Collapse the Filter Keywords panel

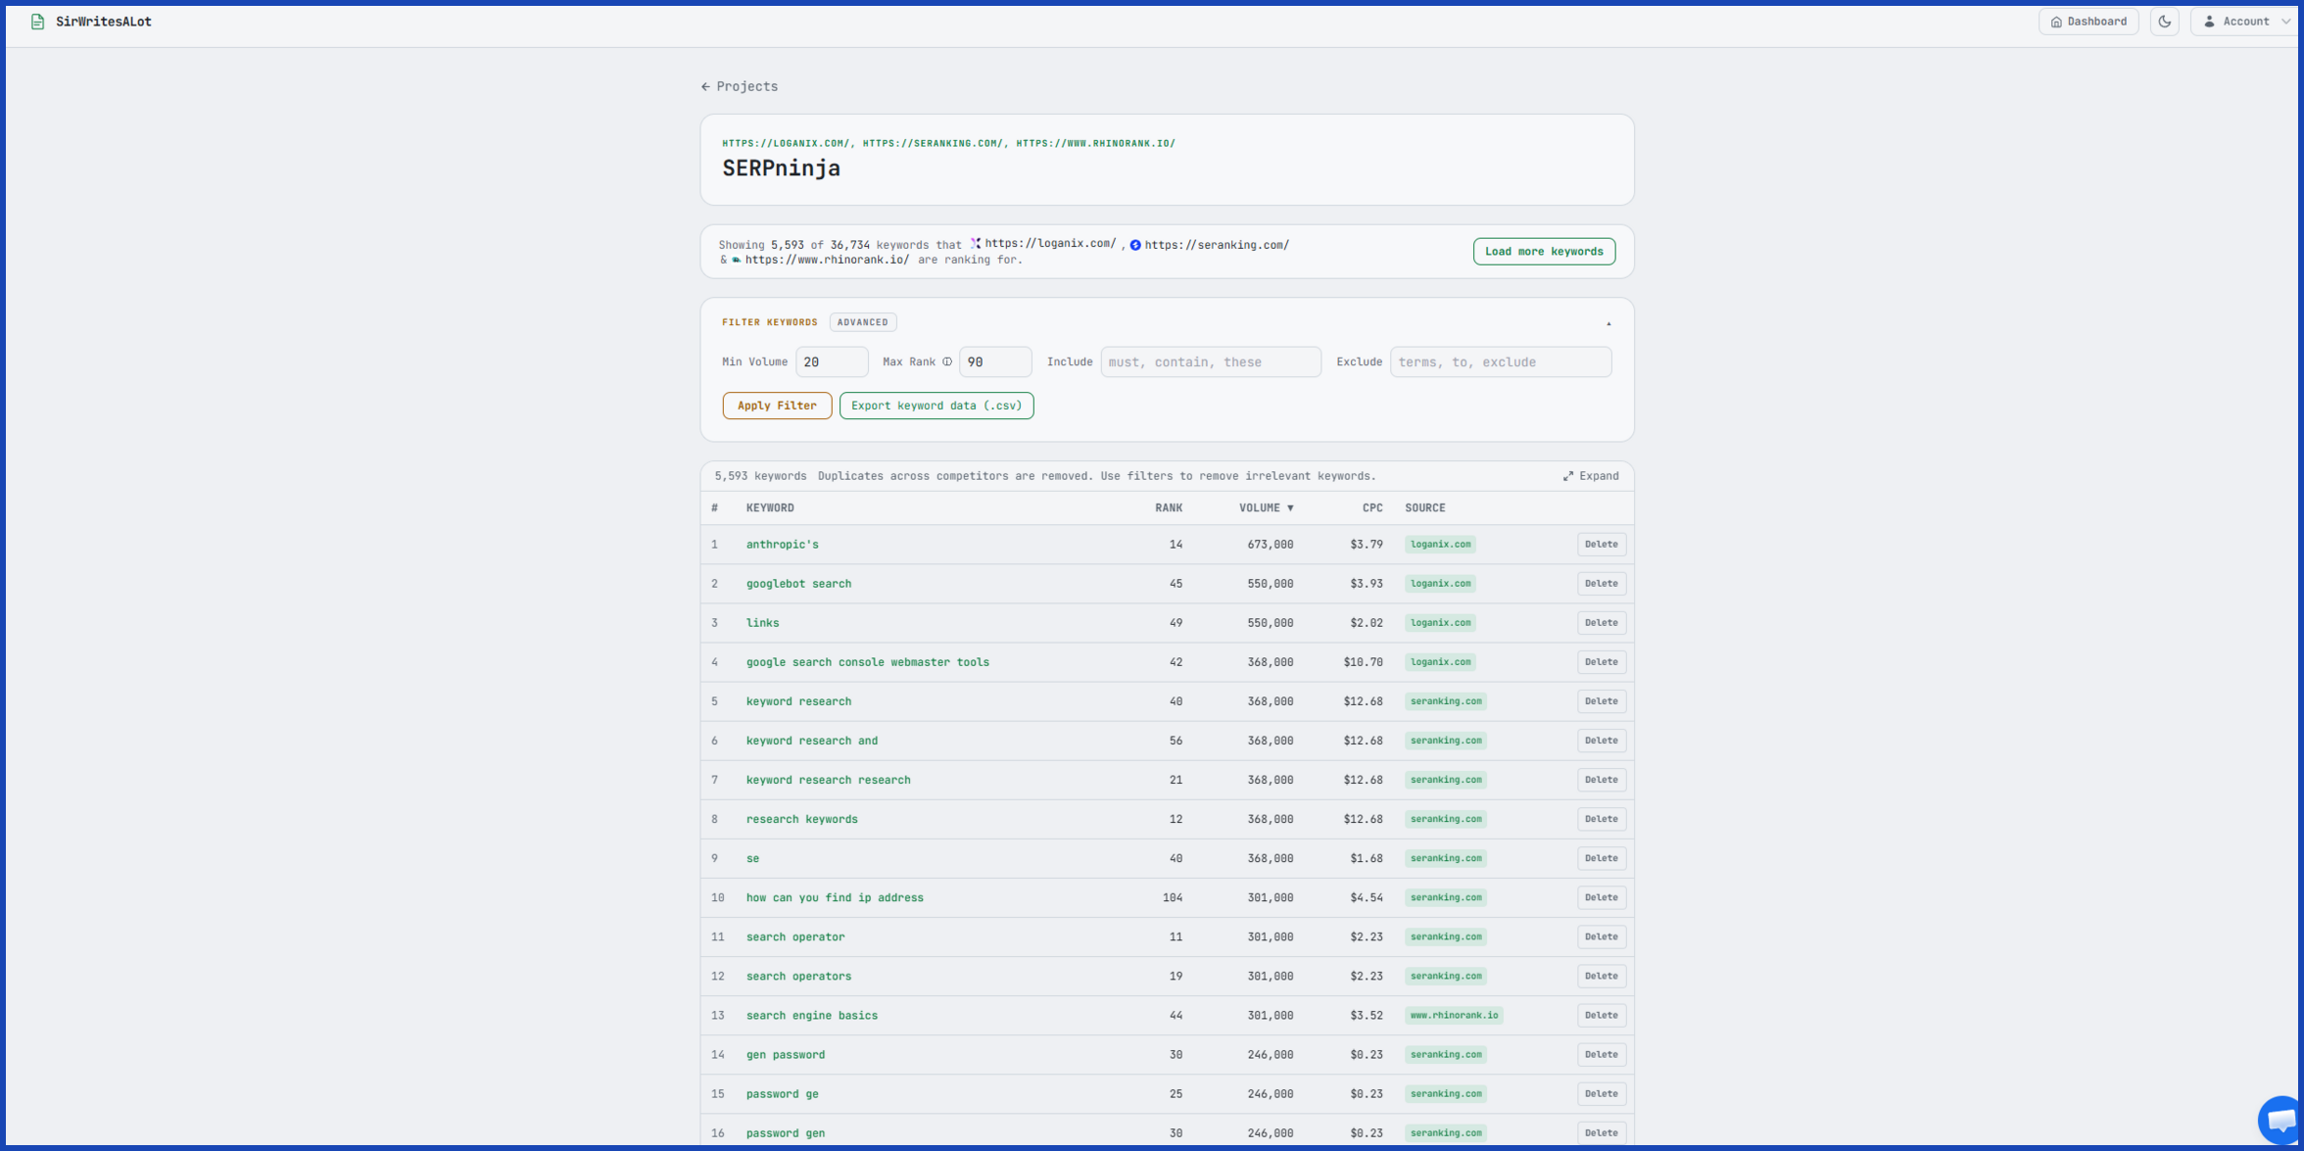tap(1608, 323)
